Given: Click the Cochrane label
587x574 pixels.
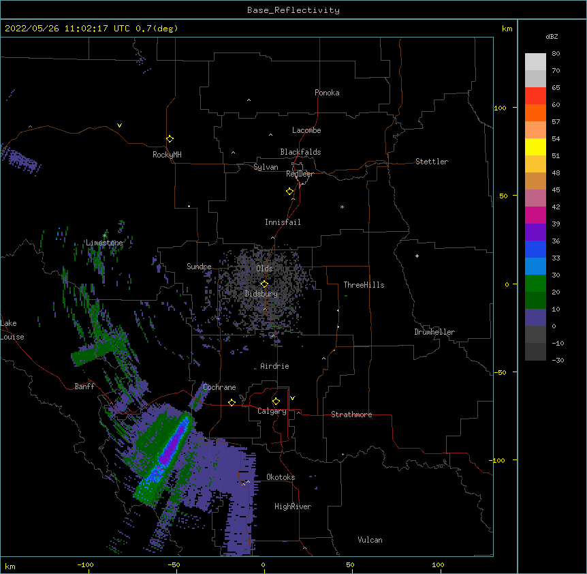Looking at the screenshot, I should tap(219, 387).
